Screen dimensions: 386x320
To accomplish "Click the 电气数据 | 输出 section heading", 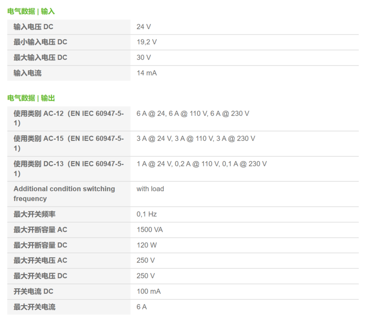I will (x=31, y=98).
